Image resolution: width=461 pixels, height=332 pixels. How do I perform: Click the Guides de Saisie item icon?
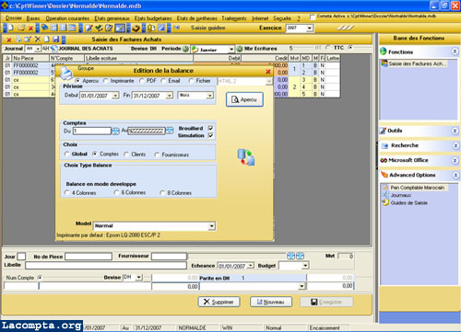click(385, 202)
